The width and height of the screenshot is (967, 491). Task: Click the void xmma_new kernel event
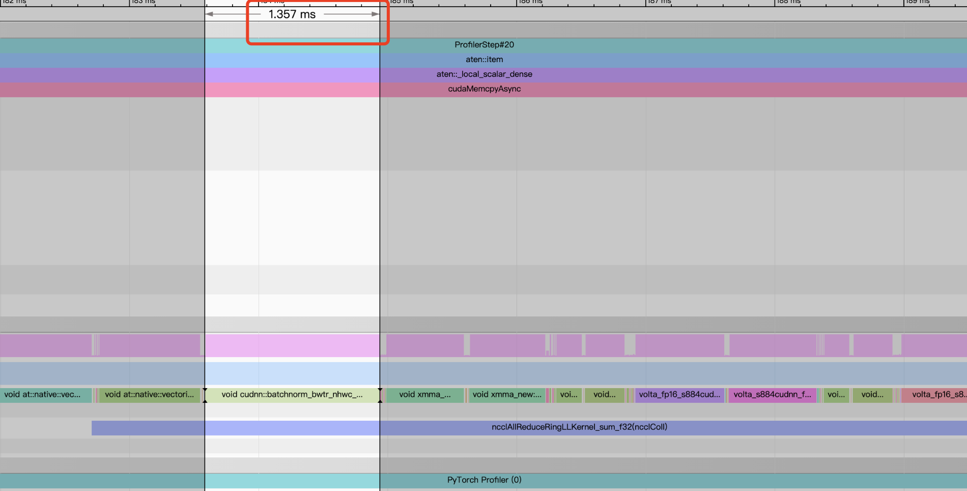coord(506,395)
